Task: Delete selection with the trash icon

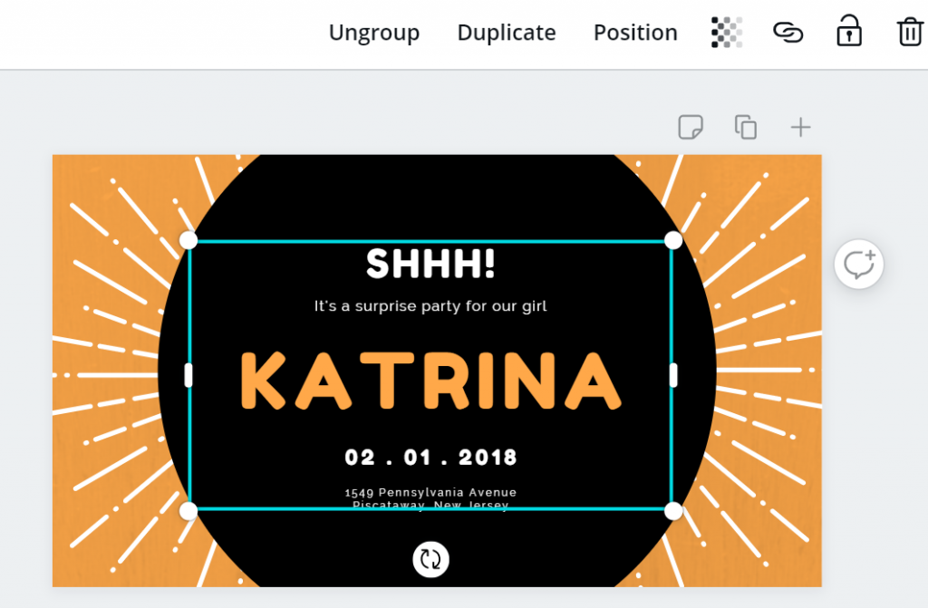Action: pyautogui.click(x=910, y=32)
